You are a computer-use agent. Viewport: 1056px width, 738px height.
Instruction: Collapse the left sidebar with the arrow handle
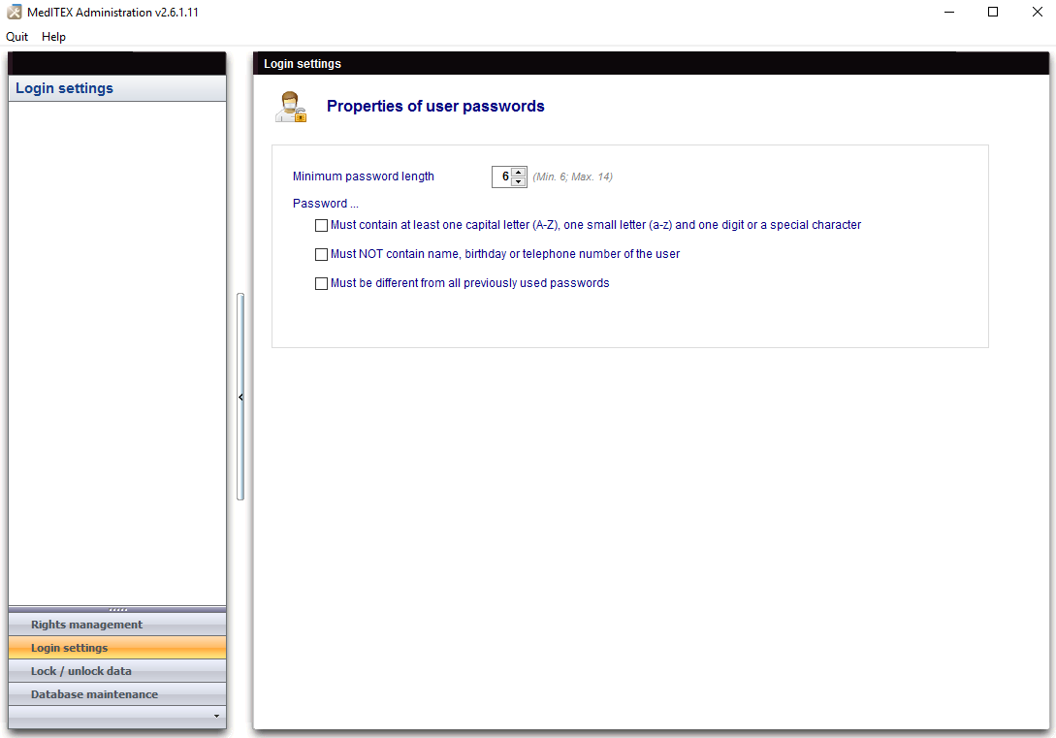tap(240, 397)
